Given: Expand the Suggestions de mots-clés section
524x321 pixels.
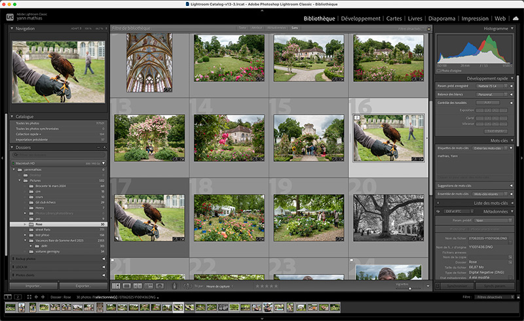Looking at the screenshot, I should coord(511,185).
